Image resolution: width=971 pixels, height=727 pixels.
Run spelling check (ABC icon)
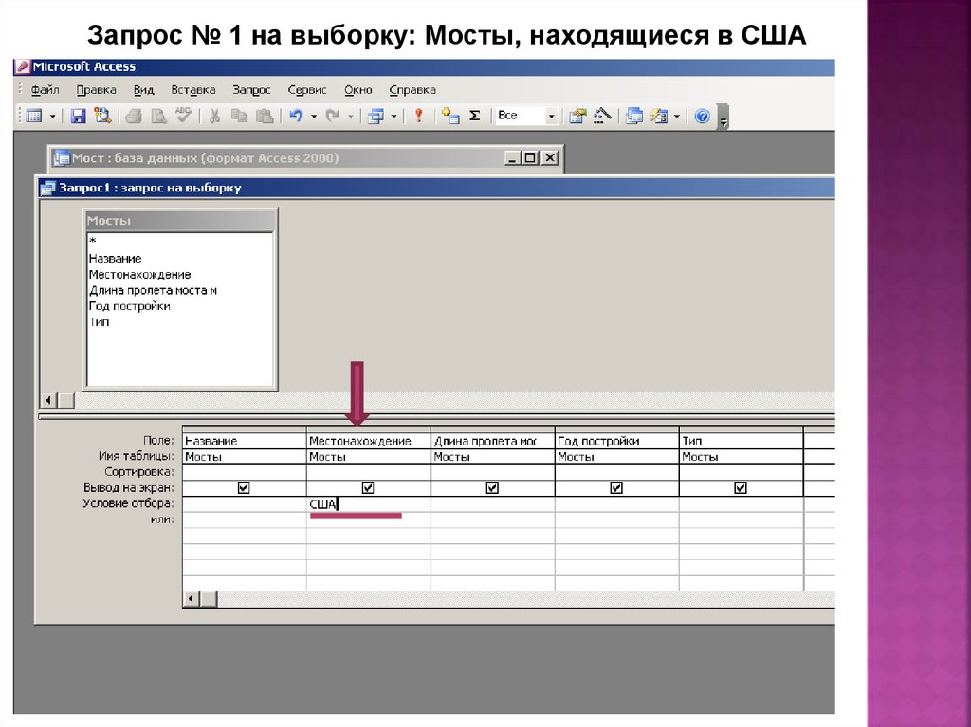point(183,116)
